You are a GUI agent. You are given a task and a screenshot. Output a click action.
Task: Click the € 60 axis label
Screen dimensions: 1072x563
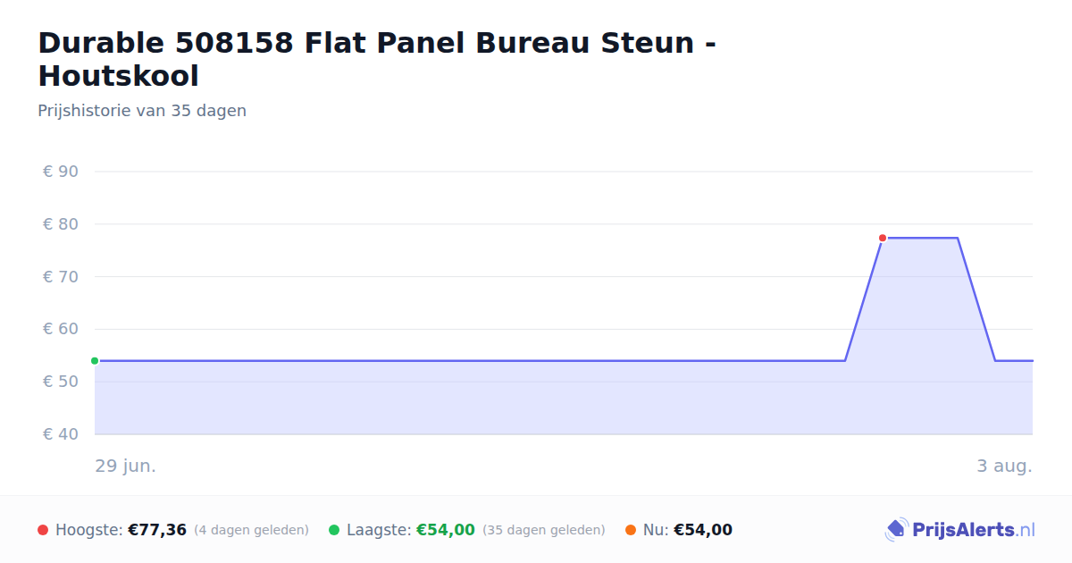[61, 329]
